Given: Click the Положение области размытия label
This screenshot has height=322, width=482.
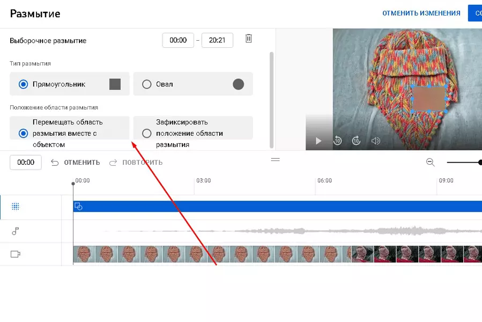Looking at the screenshot, I should tap(54, 107).
